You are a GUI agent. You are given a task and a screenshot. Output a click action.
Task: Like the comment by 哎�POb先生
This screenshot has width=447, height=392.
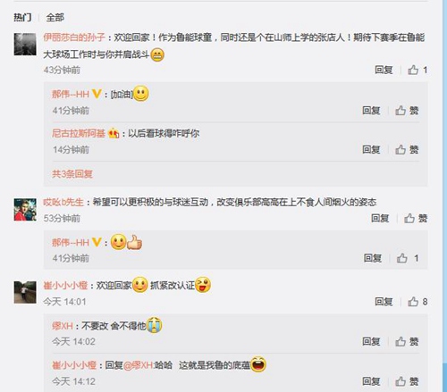pyautogui.click(x=416, y=219)
